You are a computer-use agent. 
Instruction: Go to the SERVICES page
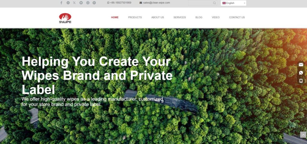coord(180,17)
